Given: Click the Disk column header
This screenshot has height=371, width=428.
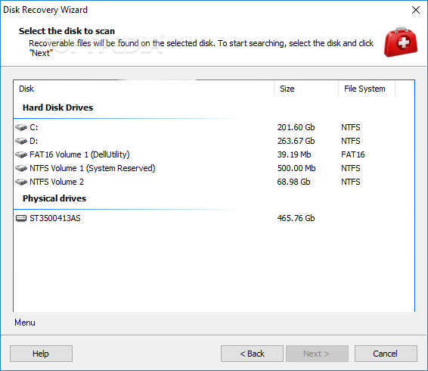Looking at the screenshot, I should pyautogui.click(x=144, y=89).
